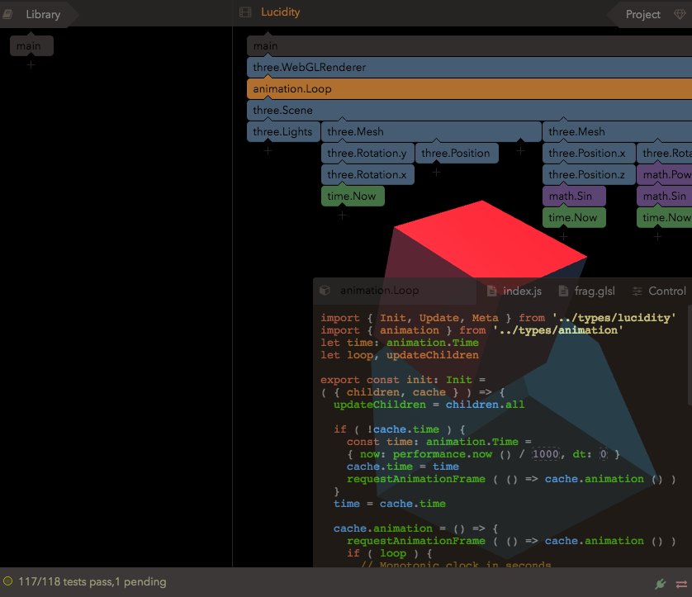Click the code editor vertical scrollbar
The height and width of the screenshot is (597, 692).
point(690,357)
